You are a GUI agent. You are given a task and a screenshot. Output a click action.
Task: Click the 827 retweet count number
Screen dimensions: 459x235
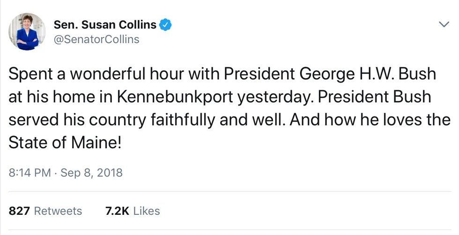coord(20,211)
